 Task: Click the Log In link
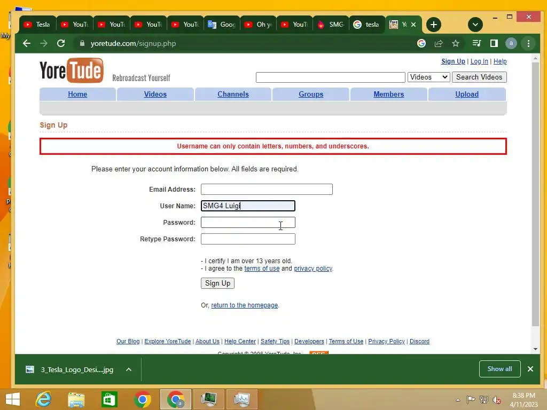pos(479,61)
